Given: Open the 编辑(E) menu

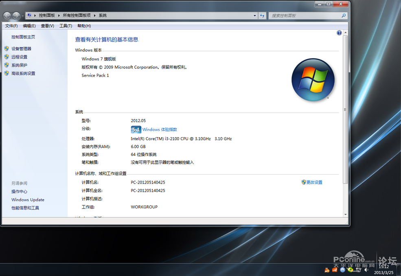Looking at the screenshot, I should pos(29,26).
